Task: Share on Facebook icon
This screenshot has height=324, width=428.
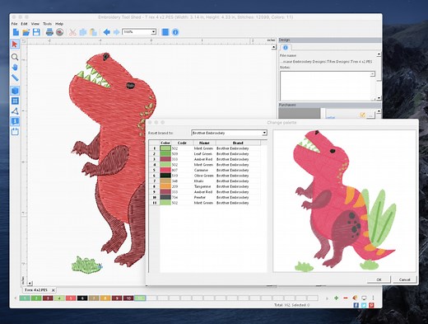Action: coord(356,305)
